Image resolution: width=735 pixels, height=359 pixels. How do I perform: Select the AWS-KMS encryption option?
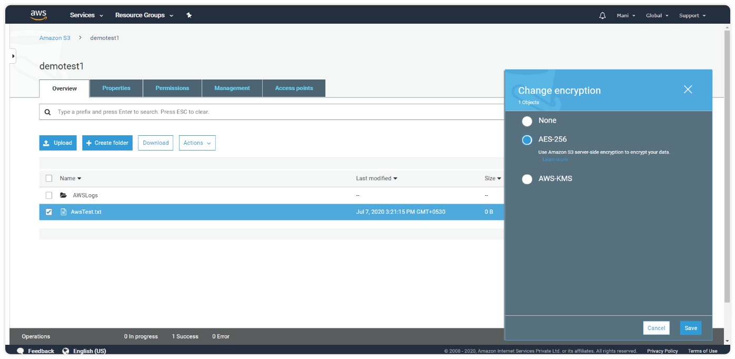(527, 179)
